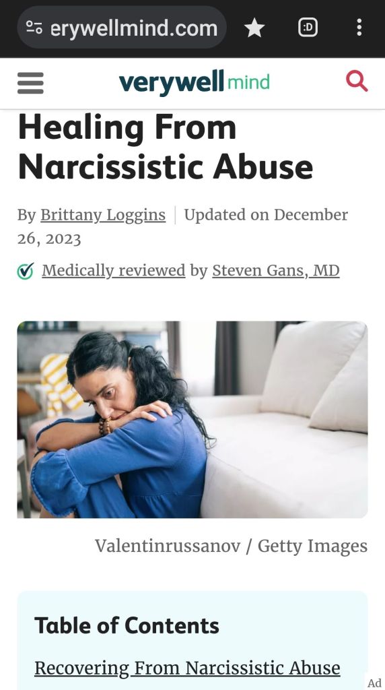Tap the red search magnifier icon
The image size is (385, 690).
click(x=357, y=82)
